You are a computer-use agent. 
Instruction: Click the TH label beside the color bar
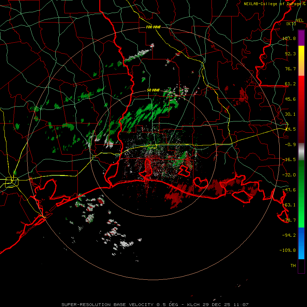coord(293,266)
